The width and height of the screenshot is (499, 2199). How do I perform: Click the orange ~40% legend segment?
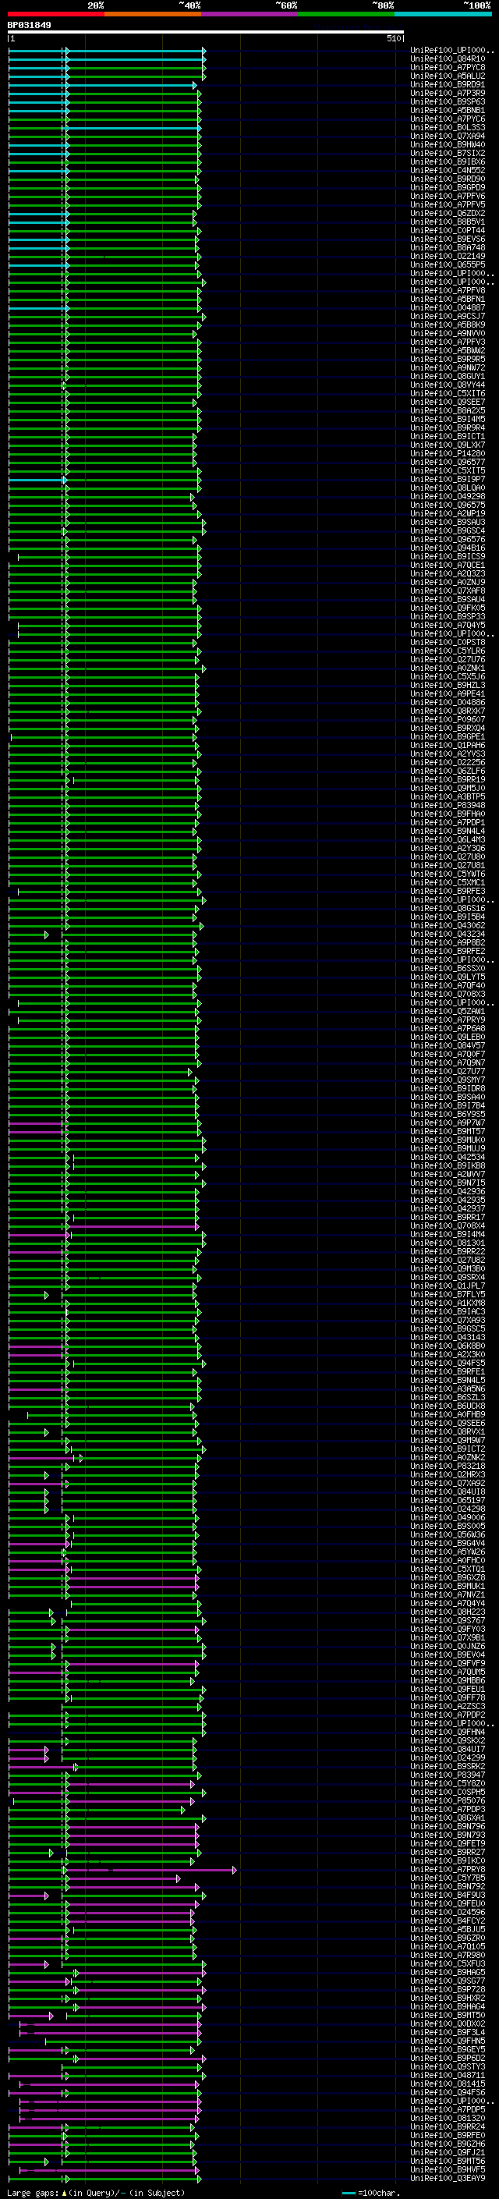[153, 14]
